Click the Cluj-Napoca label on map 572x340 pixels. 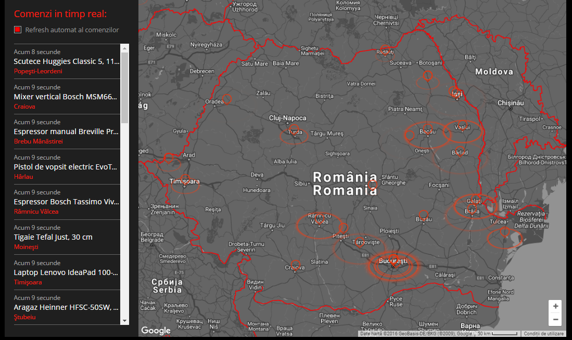click(287, 118)
